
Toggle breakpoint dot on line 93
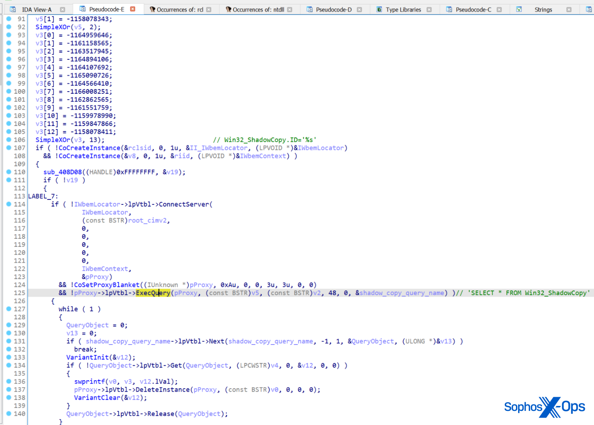tap(9, 35)
